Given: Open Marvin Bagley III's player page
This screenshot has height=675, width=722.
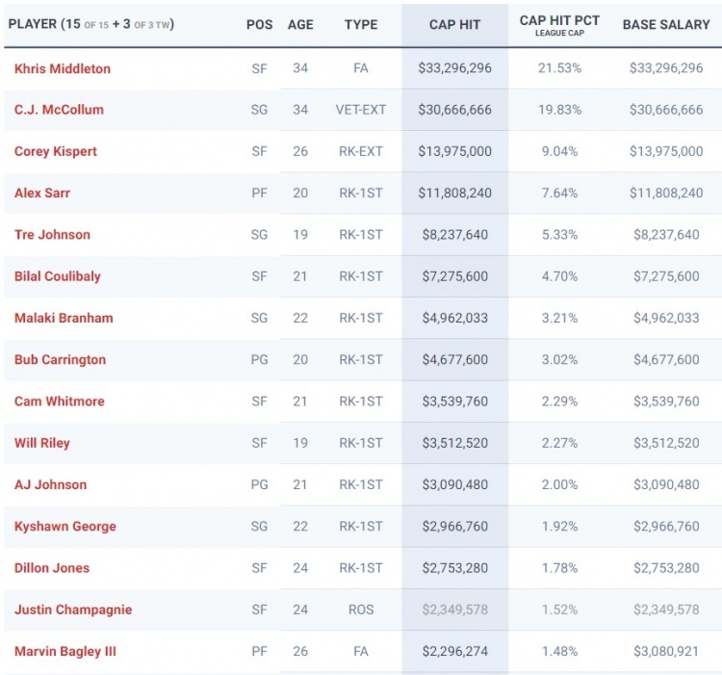Looking at the screenshot, I should 65,652.
